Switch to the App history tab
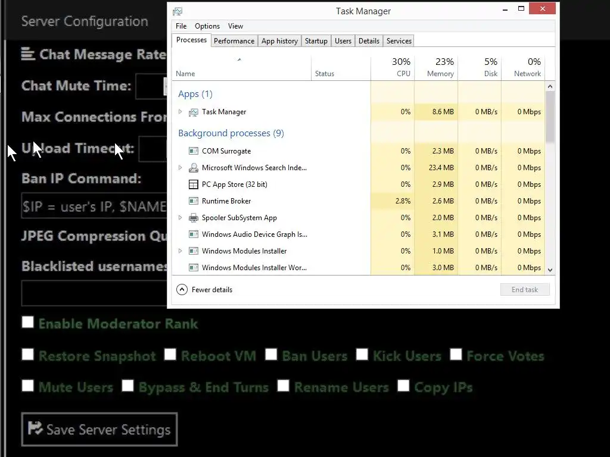This screenshot has height=457, width=610. pyautogui.click(x=279, y=41)
